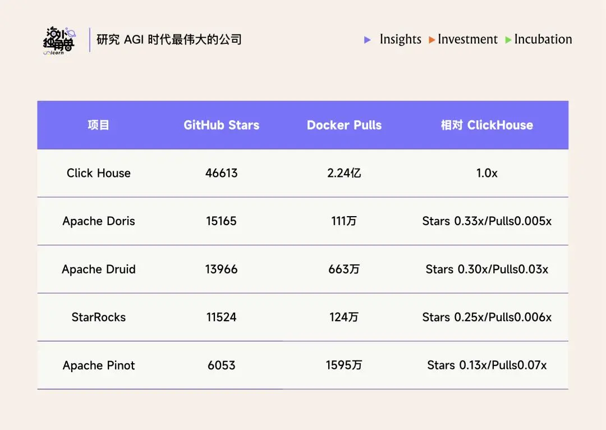This screenshot has height=430, width=606.
Task: Click the purple triangle before Insights
Action: (x=368, y=40)
